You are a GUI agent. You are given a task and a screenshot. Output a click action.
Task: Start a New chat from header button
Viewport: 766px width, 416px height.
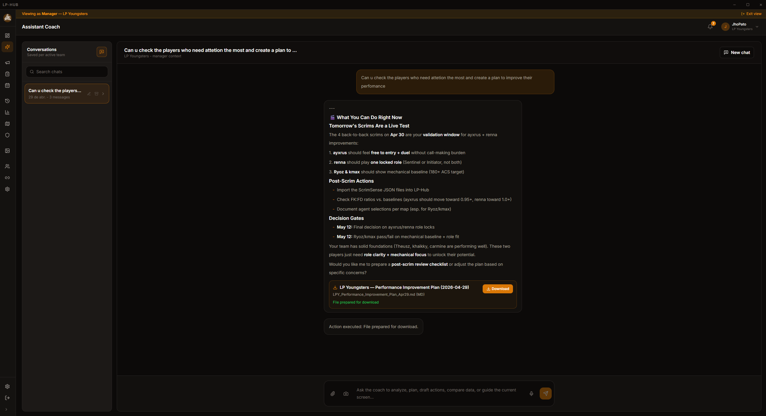coord(737,52)
